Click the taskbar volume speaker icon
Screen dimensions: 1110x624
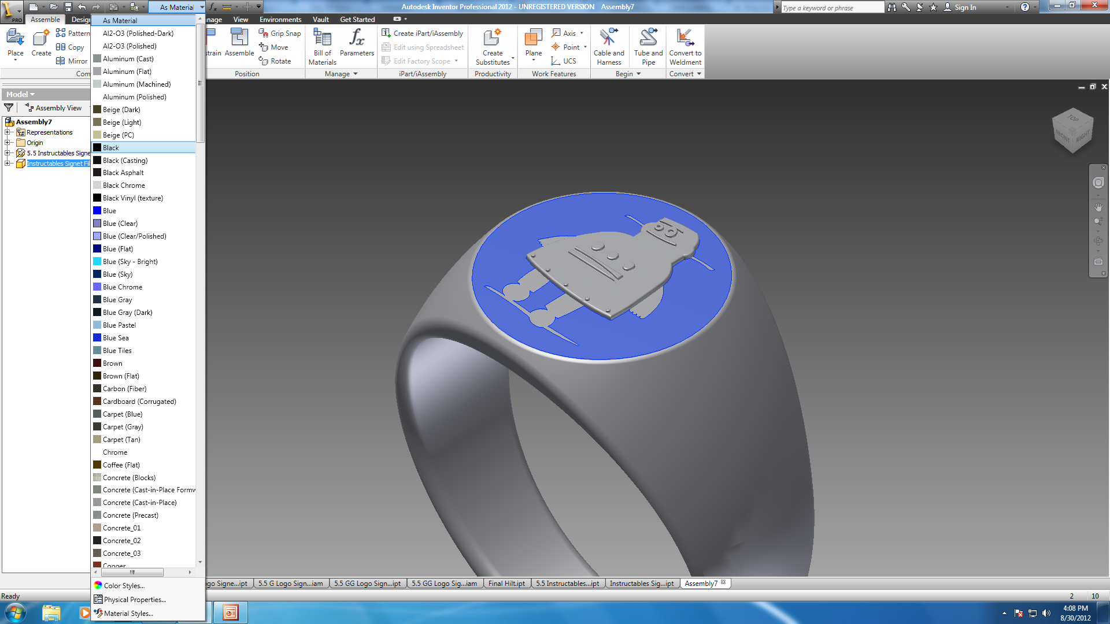1046,613
